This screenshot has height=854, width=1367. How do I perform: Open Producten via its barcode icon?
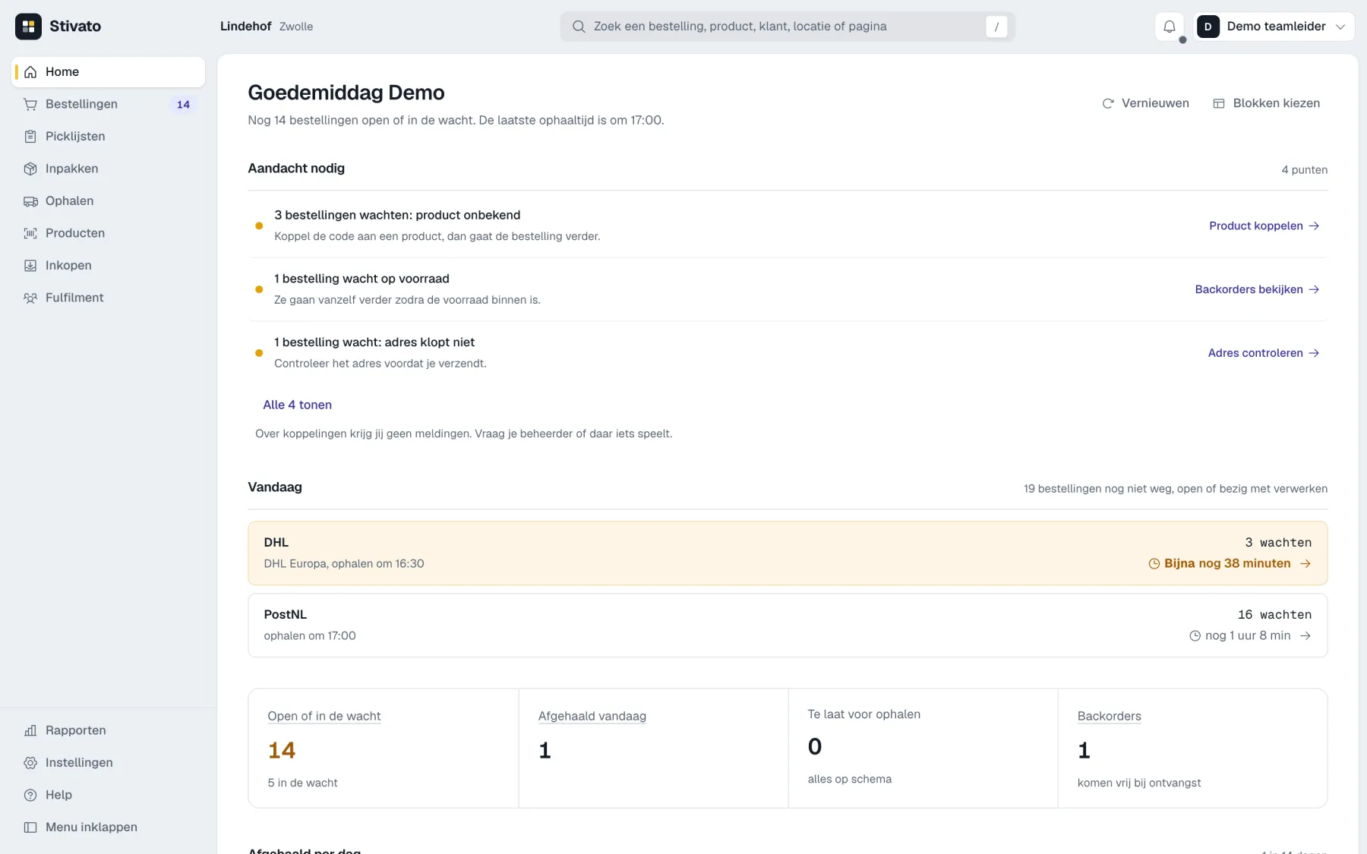[30, 234]
